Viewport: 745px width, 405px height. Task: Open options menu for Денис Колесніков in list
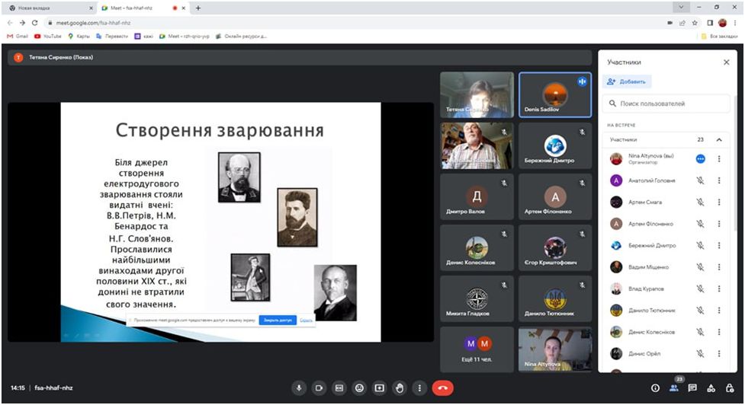[x=719, y=332]
